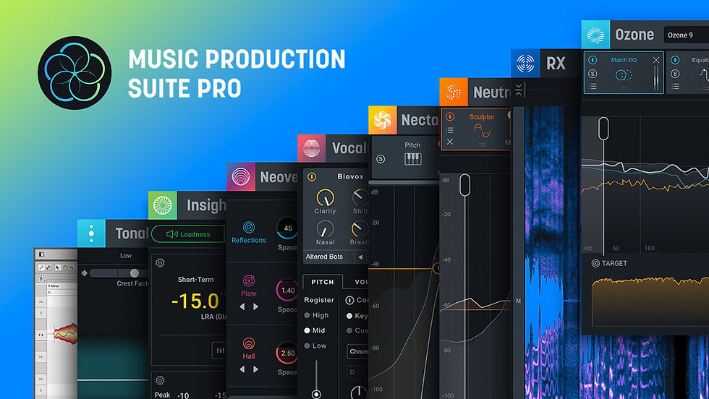
Task: Click the RX plugin logo icon
Action: [x=525, y=64]
